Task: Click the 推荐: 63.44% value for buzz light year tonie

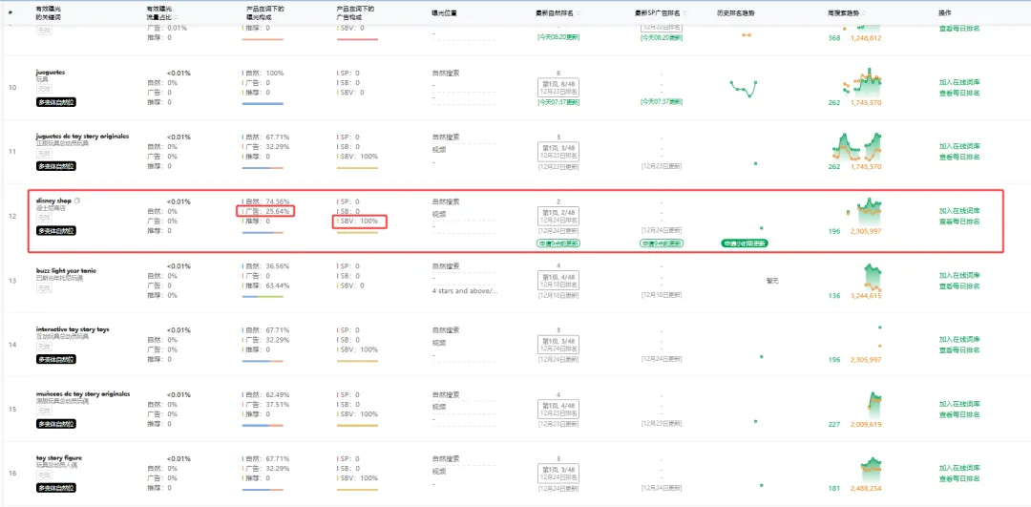Action: [266, 286]
